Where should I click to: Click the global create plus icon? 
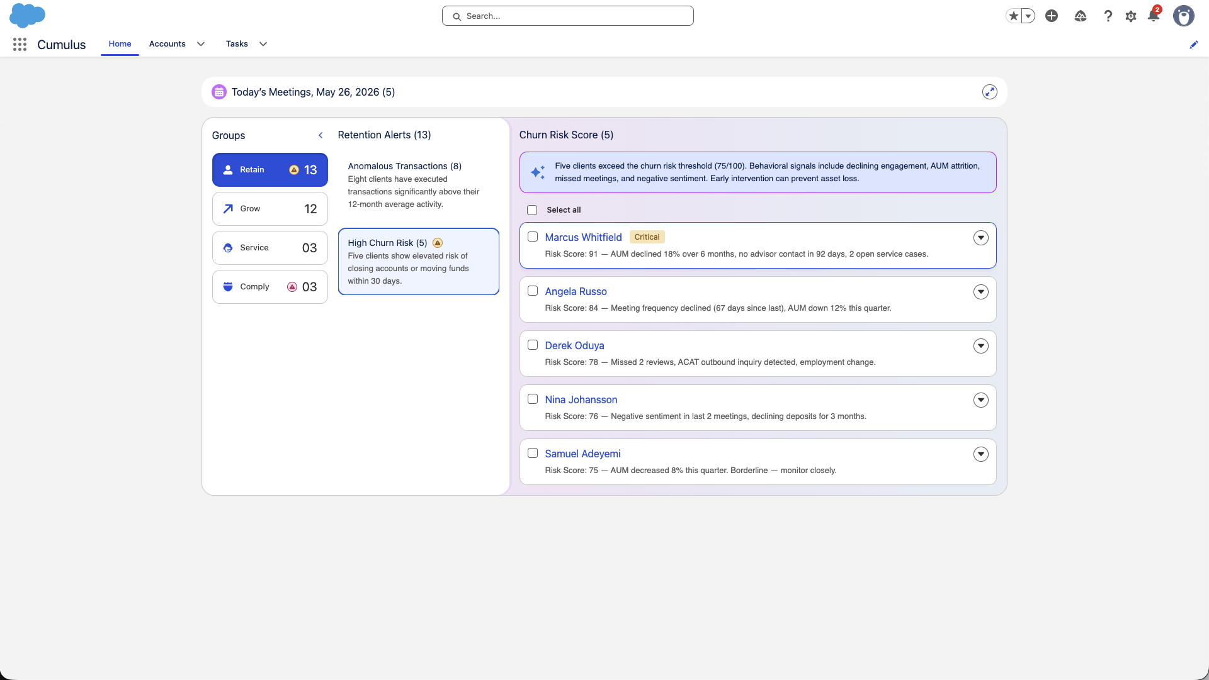pyautogui.click(x=1052, y=16)
